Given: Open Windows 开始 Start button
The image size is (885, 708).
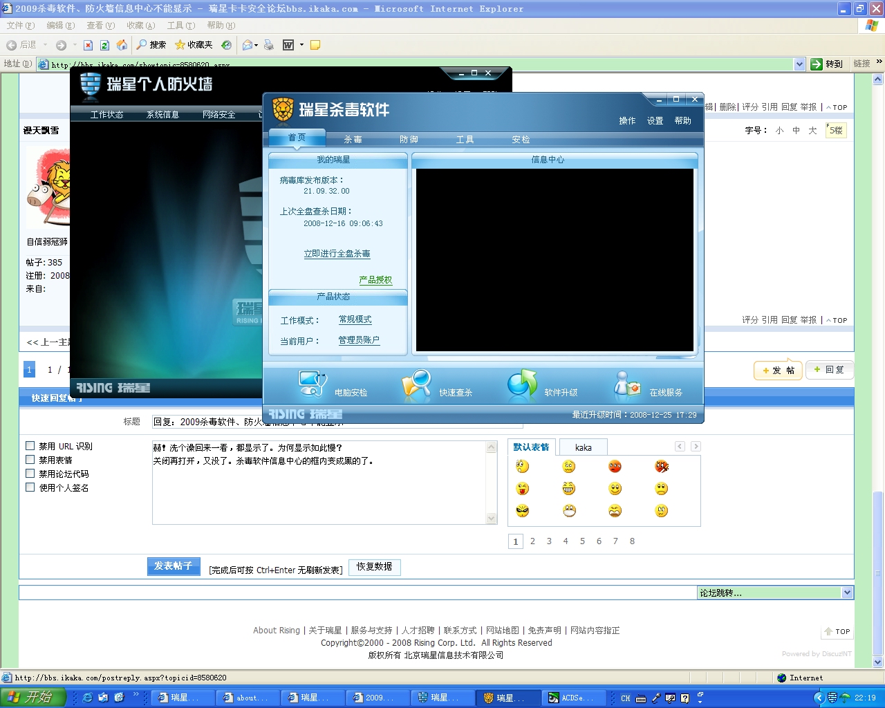Looking at the screenshot, I should 32,698.
